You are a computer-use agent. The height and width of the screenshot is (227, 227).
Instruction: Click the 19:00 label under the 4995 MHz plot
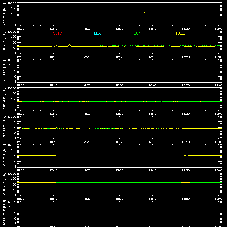click(x=218, y=171)
